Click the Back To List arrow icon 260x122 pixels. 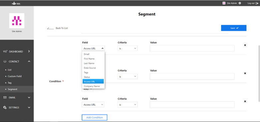pyautogui.click(x=50, y=29)
